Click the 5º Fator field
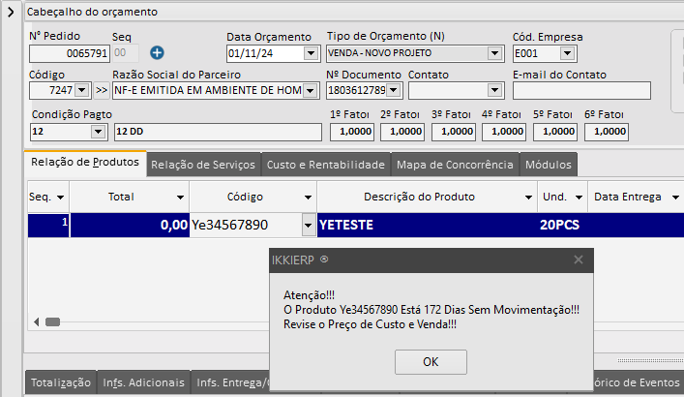 pos(555,132)
